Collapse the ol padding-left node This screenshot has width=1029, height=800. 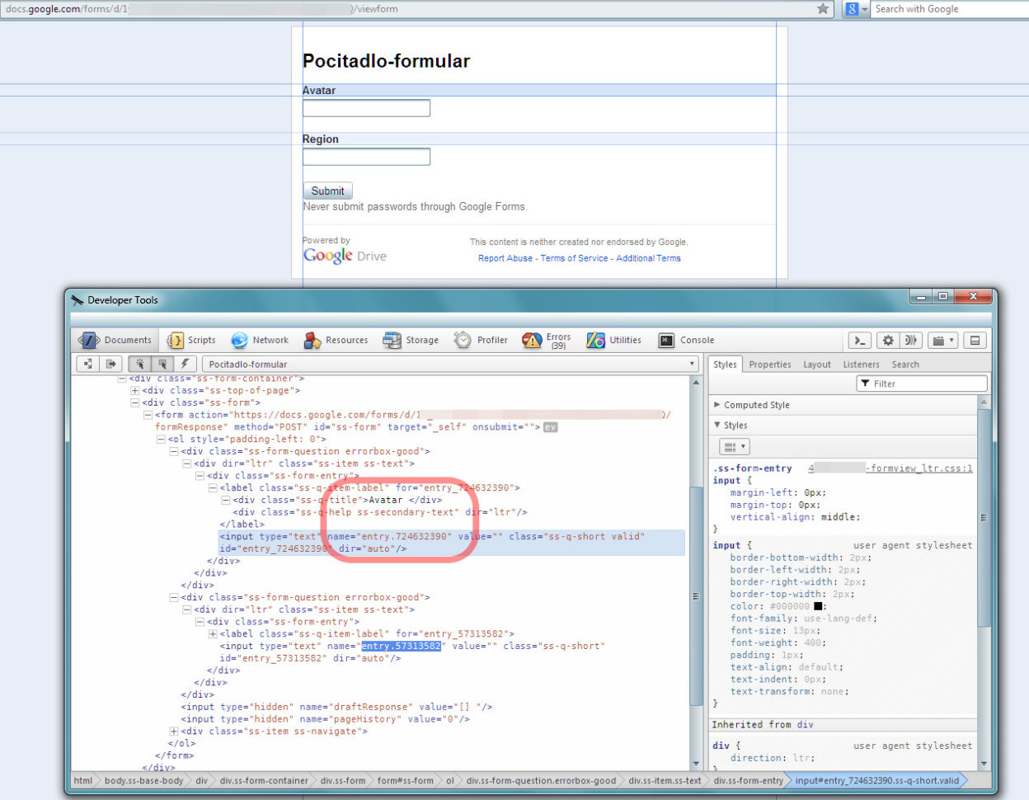161,439
